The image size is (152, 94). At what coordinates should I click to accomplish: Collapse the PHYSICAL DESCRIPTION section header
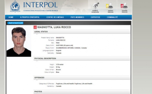[x=82, y=59]
